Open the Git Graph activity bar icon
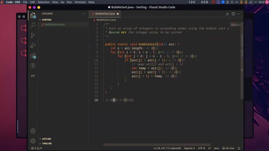Screen dimensions: 269x151 33,65
